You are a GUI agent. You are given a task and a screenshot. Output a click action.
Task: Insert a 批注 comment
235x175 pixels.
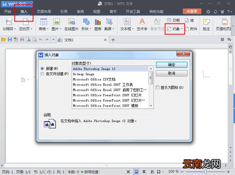click(x=206, y=25)
